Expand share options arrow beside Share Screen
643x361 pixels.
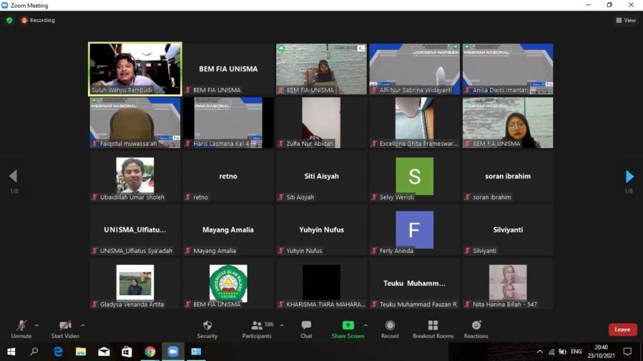[x=365, y=325]
